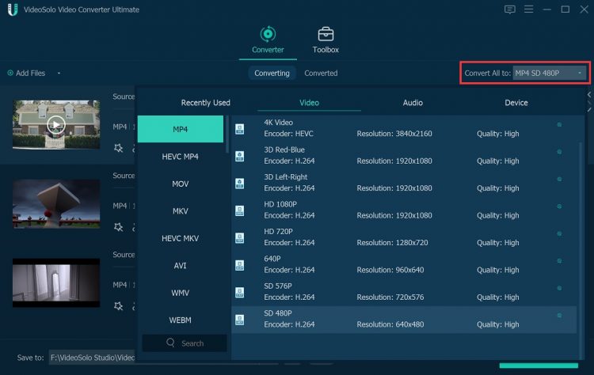Click the 640P preset icon

[x=239, y=265]
